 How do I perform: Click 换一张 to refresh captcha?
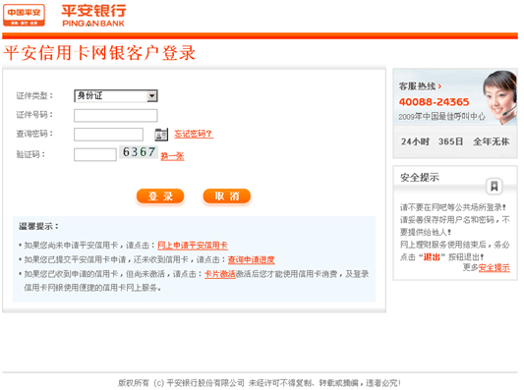172,156
